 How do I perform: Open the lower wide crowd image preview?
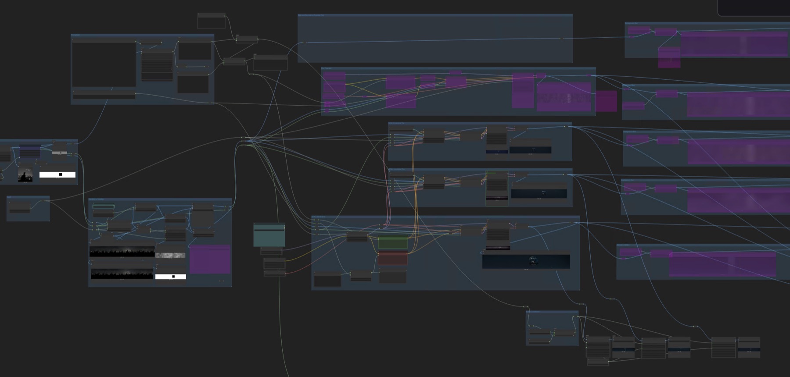122,274
